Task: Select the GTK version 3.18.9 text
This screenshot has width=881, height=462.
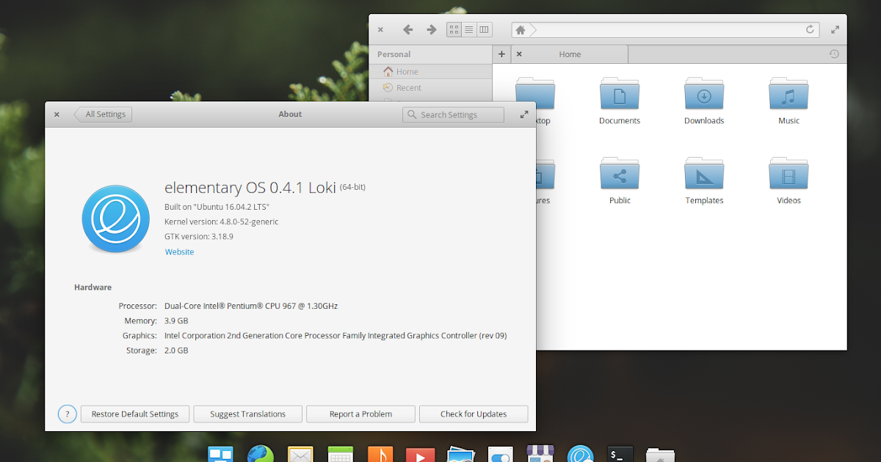Action: pos(199,236)
